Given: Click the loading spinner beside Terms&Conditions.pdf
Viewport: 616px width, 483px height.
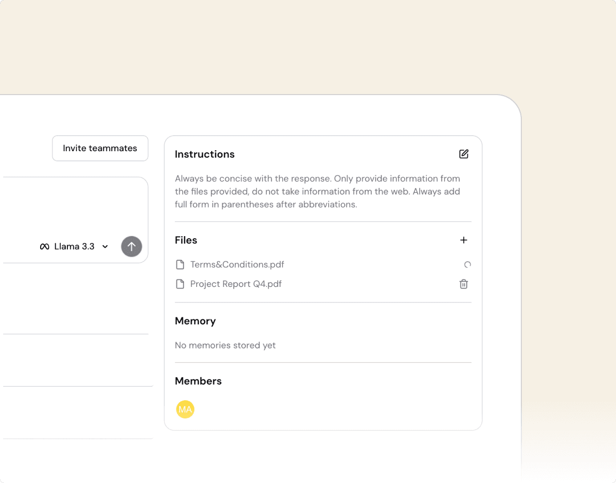Looking at the screenshot, I should 467,264.
